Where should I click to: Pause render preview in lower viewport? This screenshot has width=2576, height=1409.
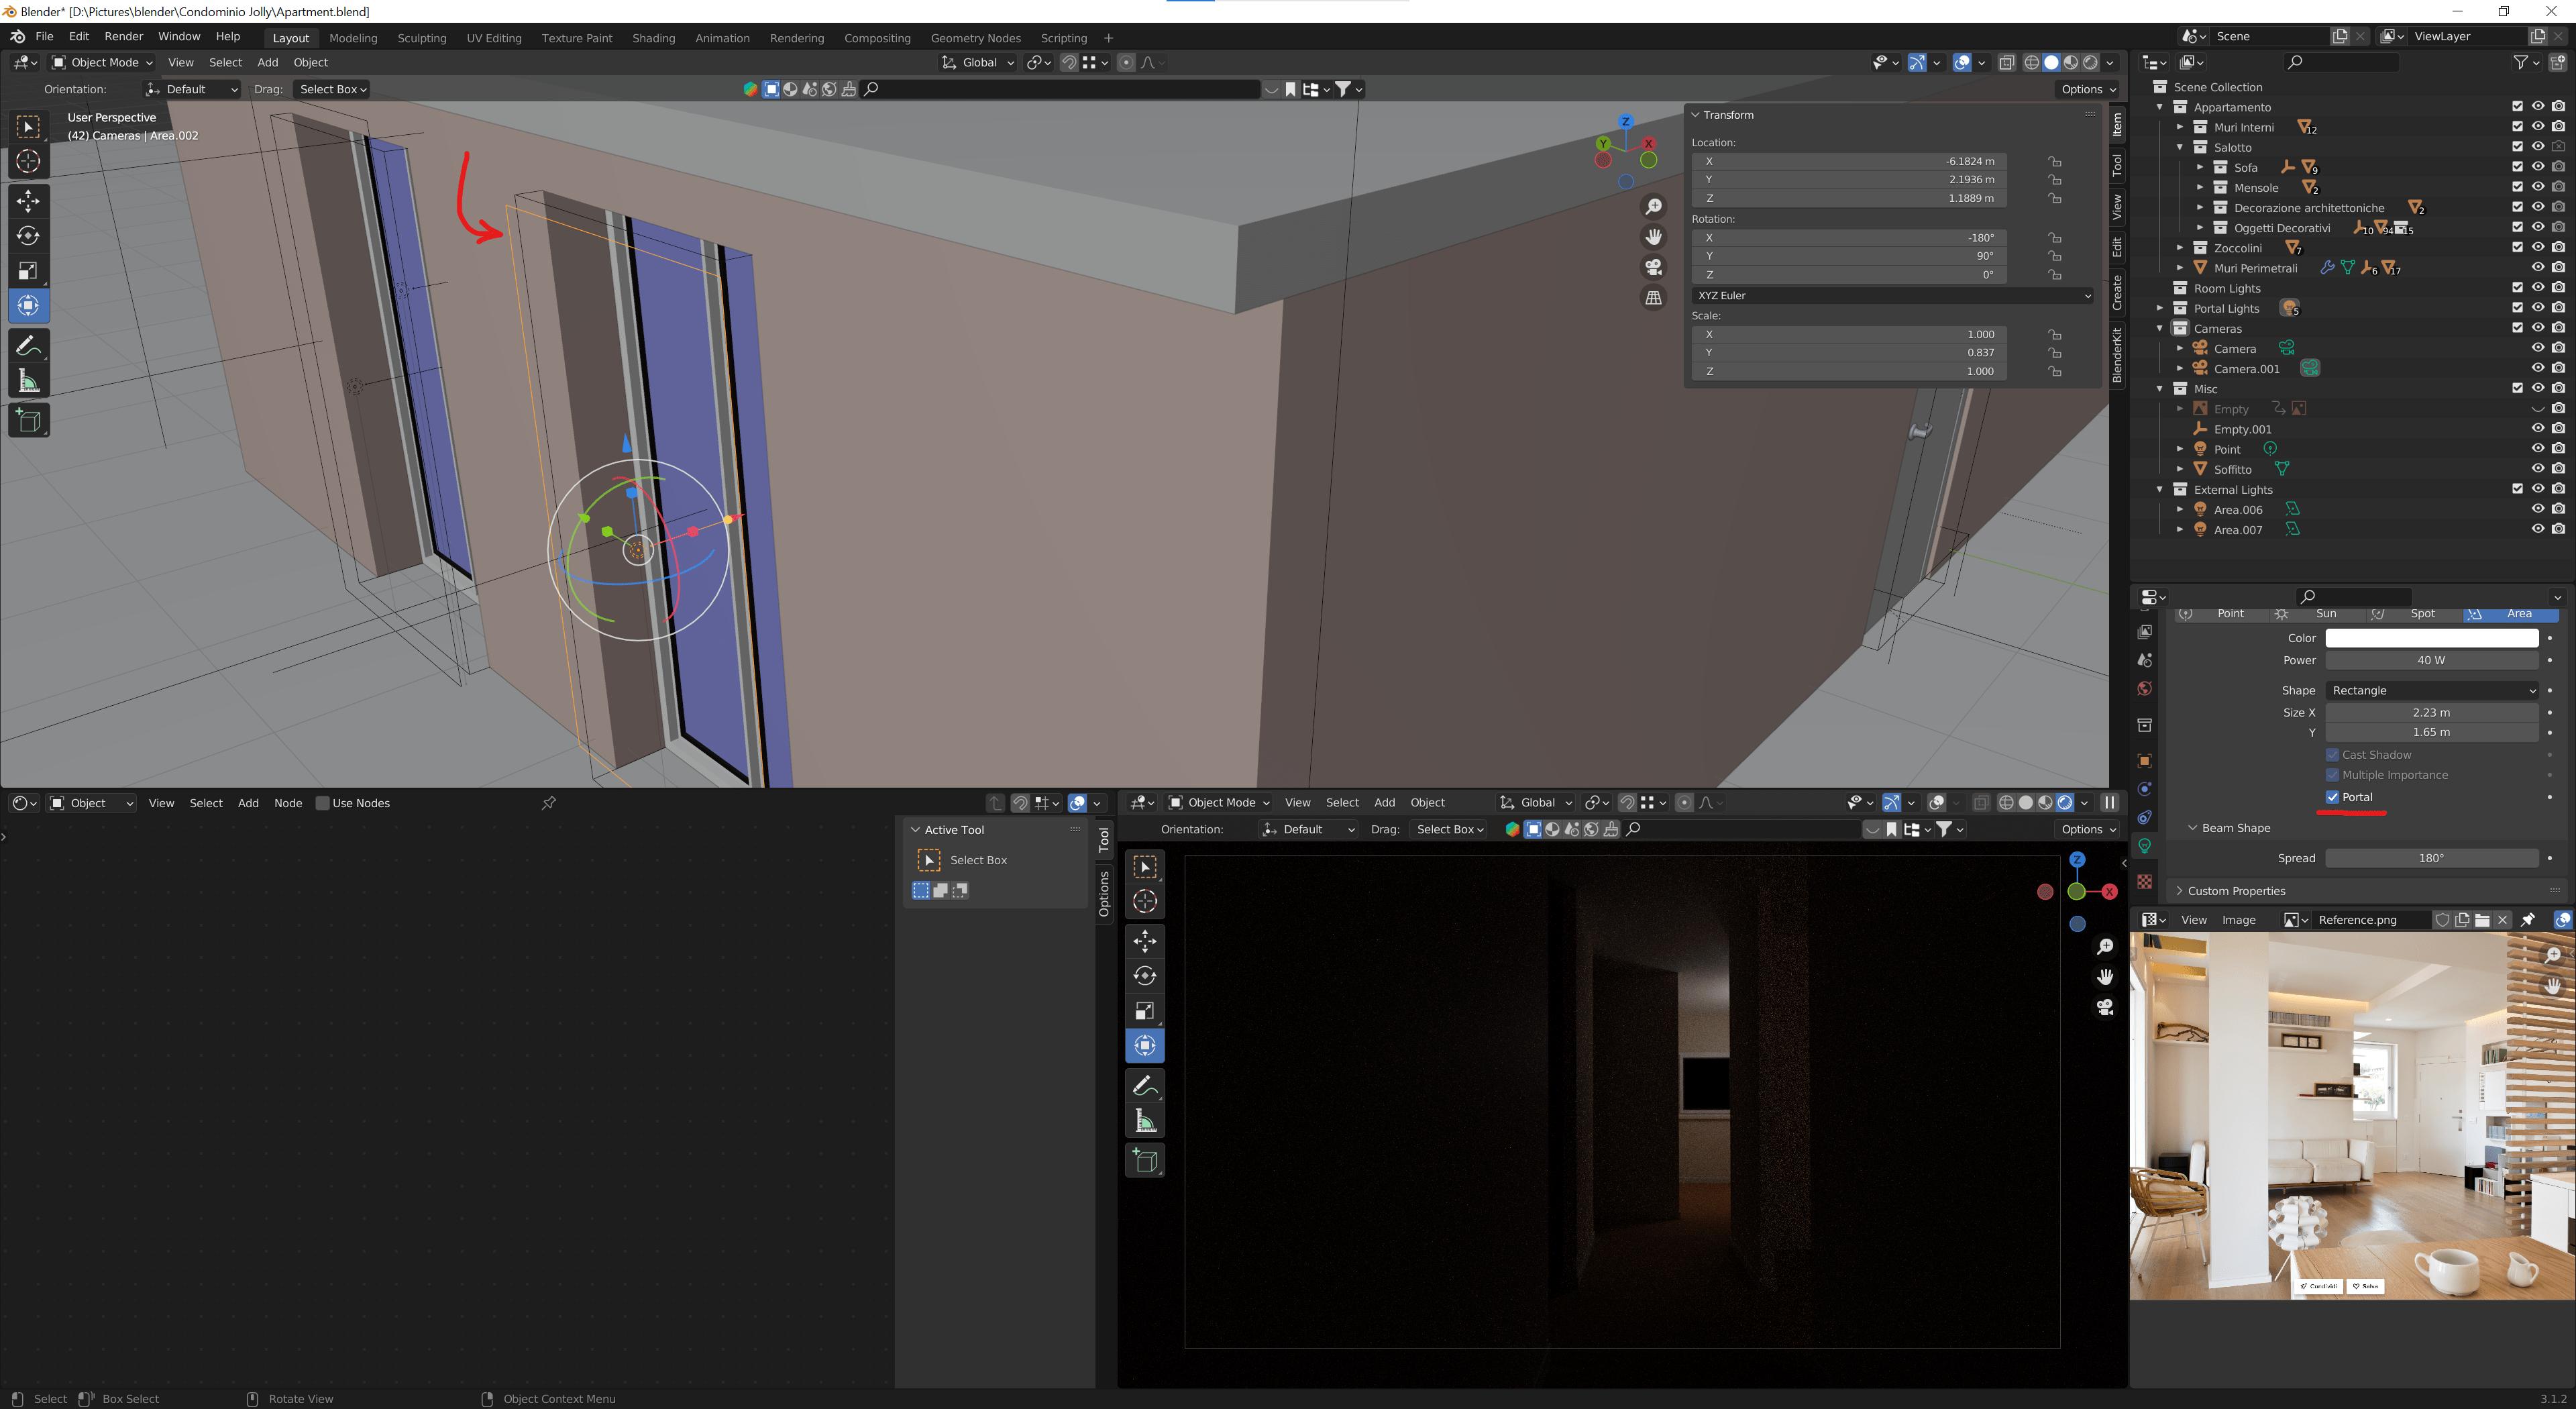pos(2110,803)
